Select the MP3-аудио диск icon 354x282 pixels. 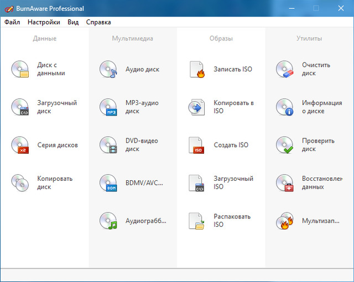point(108,107)
